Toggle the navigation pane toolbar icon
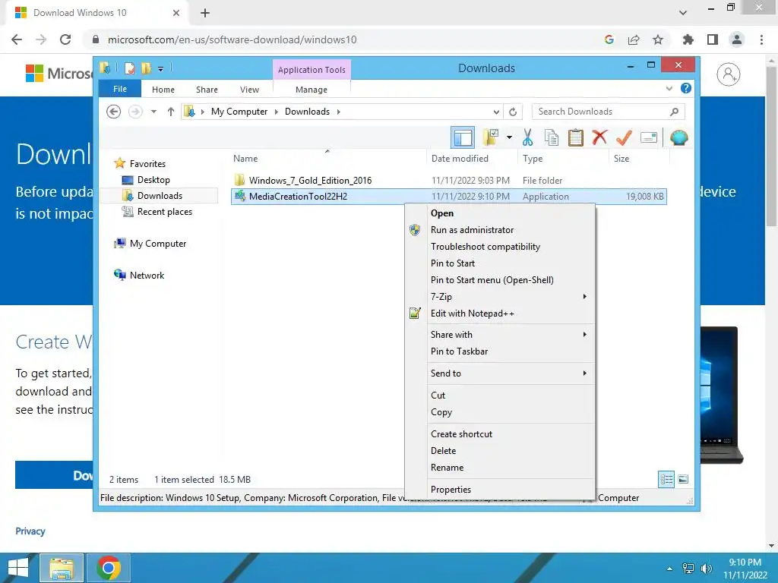Image resolution: width=778 pixels, height=583 pixels. pos(463,137)
